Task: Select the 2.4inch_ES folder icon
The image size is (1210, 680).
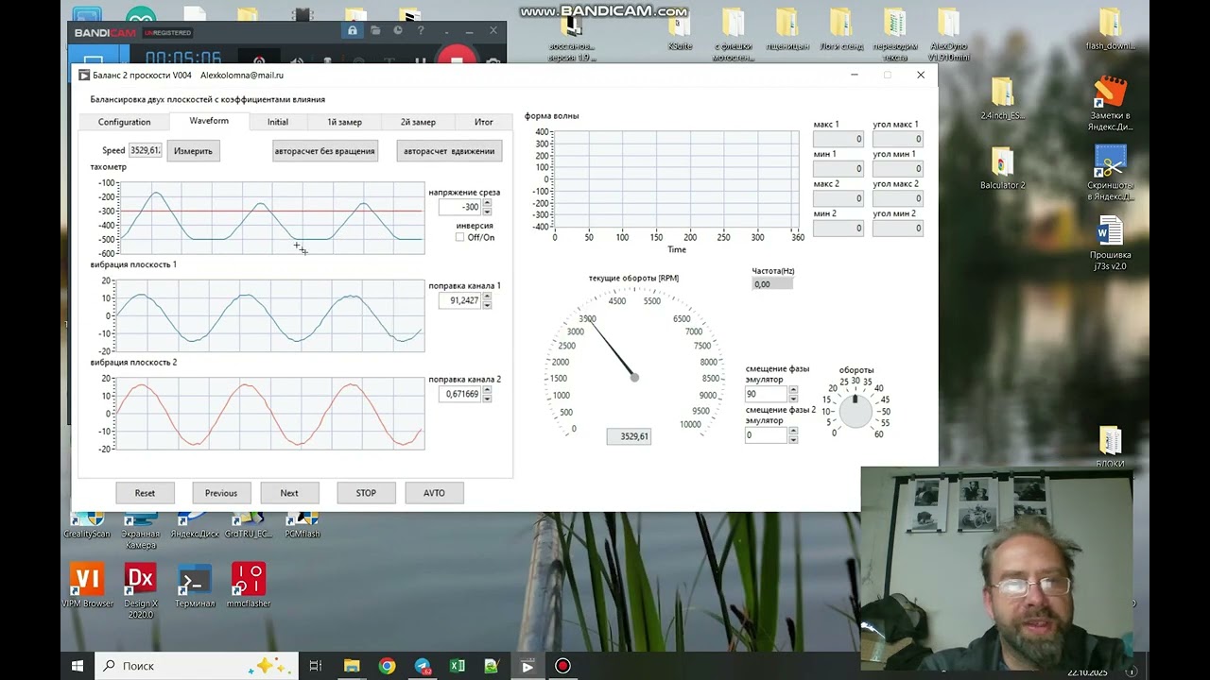Action: [1002, 98]
